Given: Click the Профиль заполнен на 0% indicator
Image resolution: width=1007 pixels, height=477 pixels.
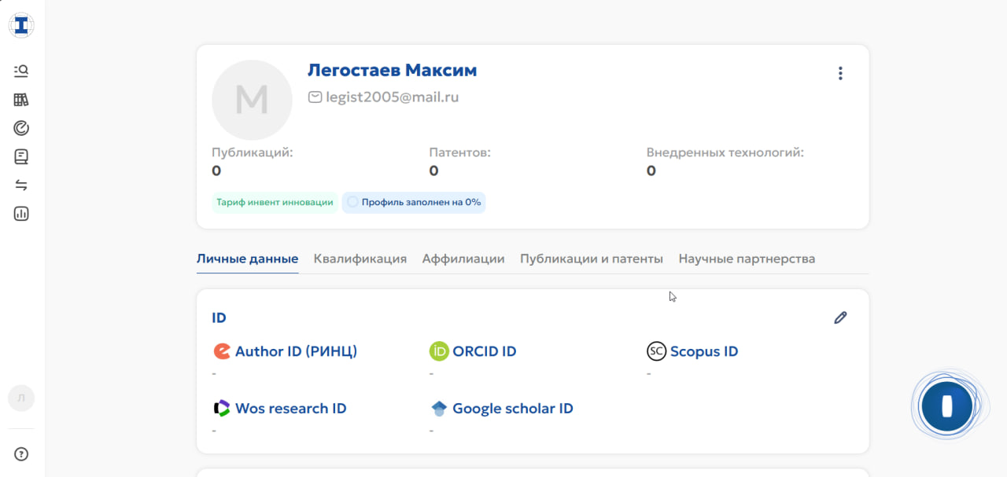Looking at the screenshot, I should [x=414, y=202].
